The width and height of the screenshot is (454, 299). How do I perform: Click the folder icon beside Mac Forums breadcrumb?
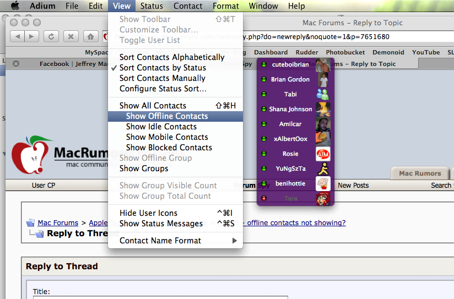[30, 222]
